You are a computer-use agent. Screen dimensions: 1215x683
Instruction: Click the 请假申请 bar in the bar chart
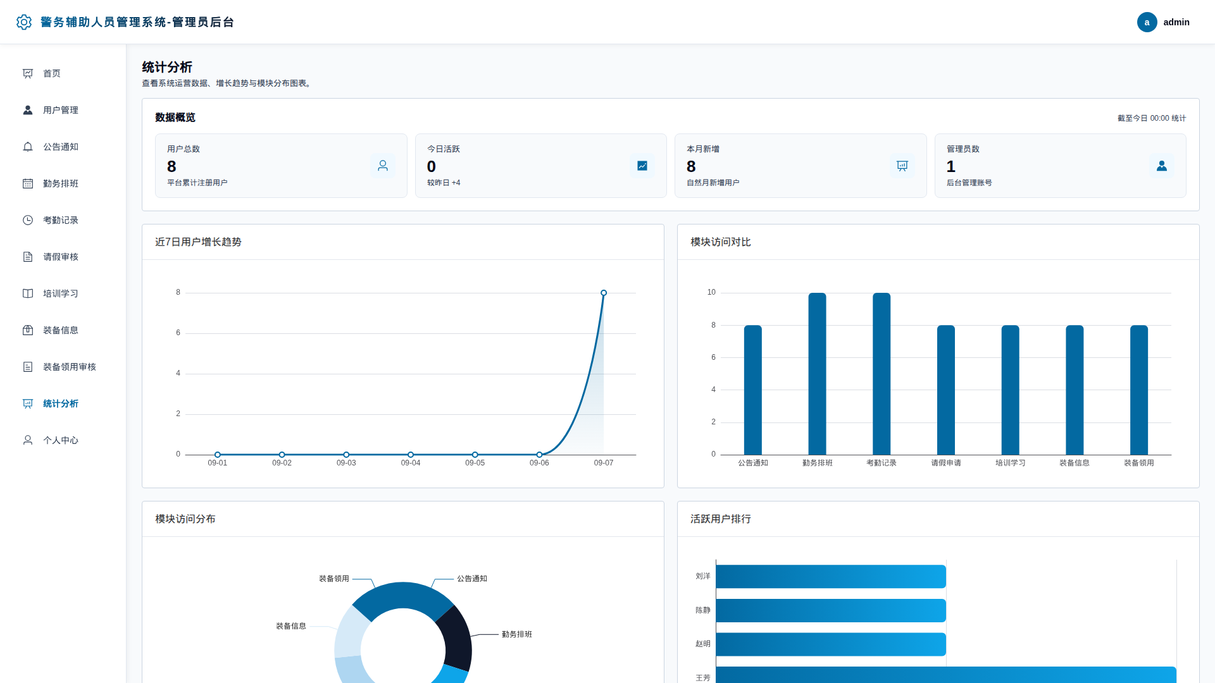click(x=946, y=390)
